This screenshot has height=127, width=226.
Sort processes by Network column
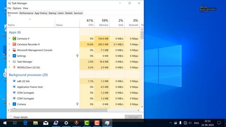(132, 23)
